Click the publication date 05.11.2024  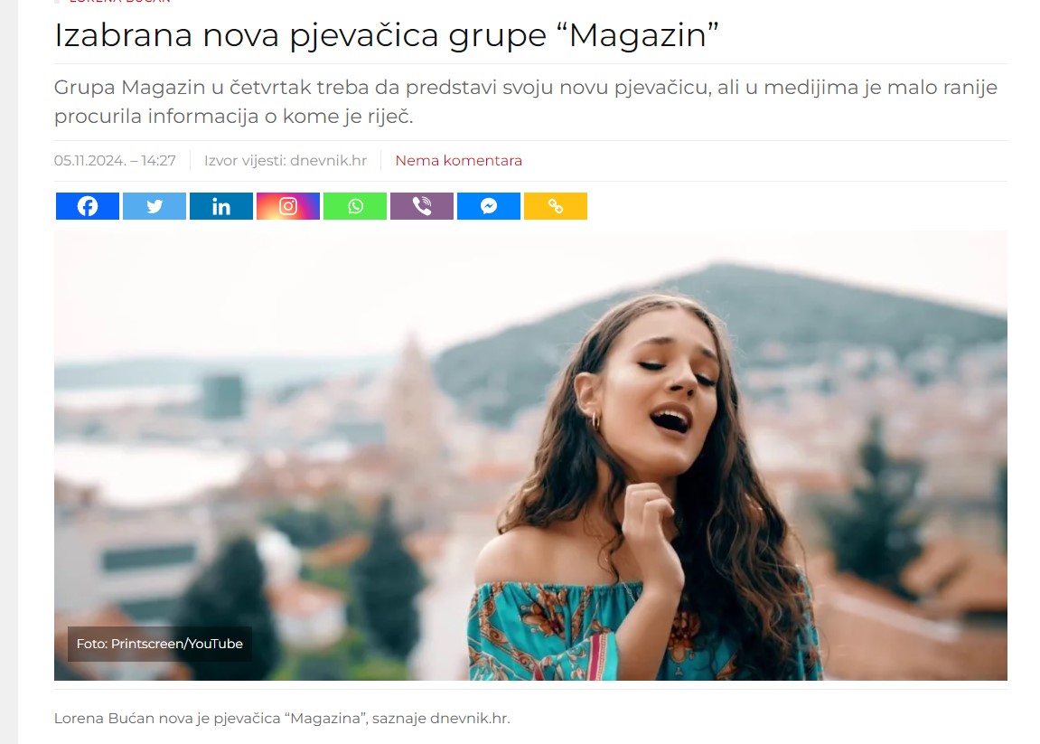(x=90, y=161)
